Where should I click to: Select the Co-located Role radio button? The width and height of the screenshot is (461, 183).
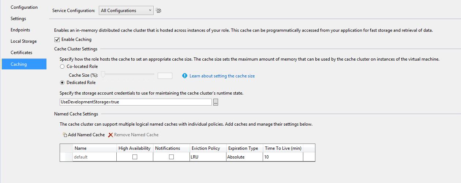pos(62,66)
